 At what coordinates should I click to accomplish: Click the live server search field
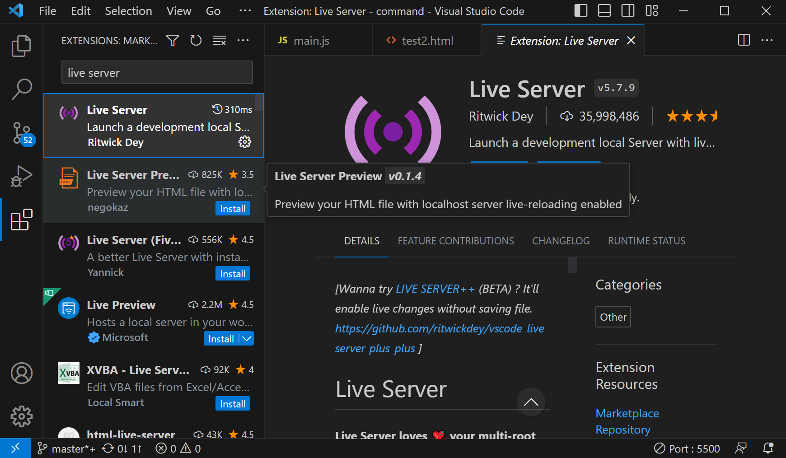(157, 73)
